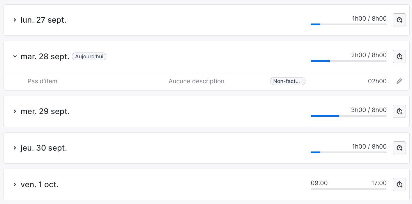Add time entry for ven. 1 oct.
Image resolution: width=412 pixels, height=204 pixels.
[399, 184]
